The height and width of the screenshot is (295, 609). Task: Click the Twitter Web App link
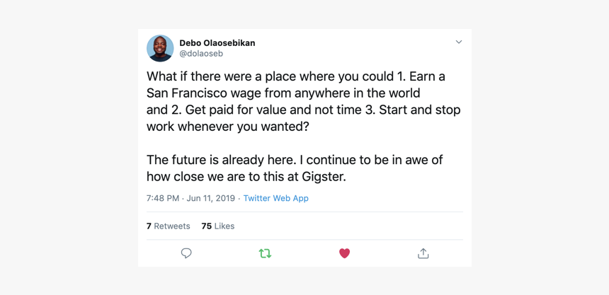pyautogui.click(x=275, y=198)
